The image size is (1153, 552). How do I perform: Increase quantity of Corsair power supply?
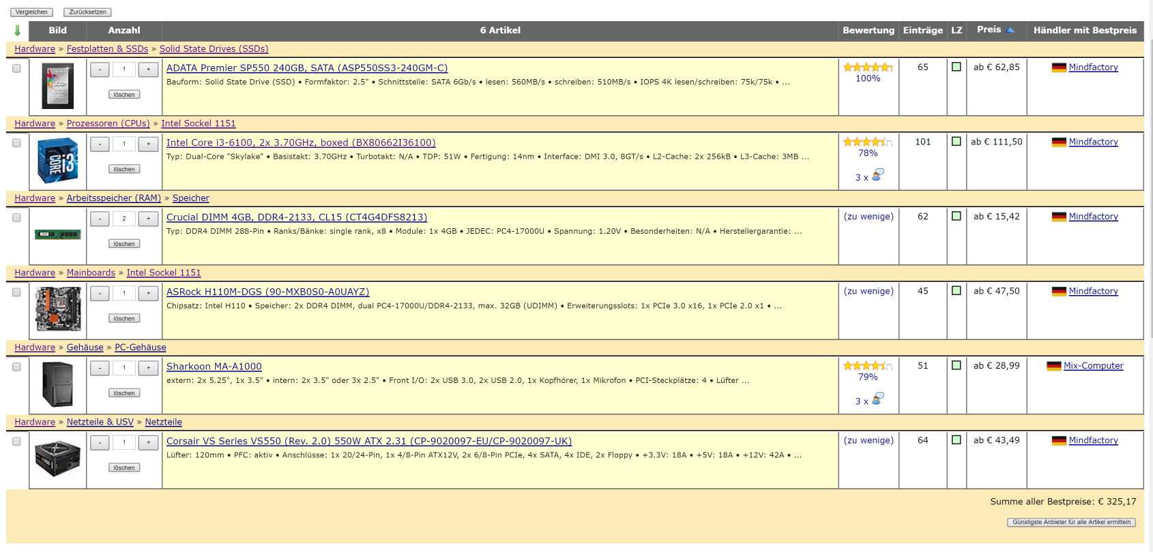tap(148, 442)
